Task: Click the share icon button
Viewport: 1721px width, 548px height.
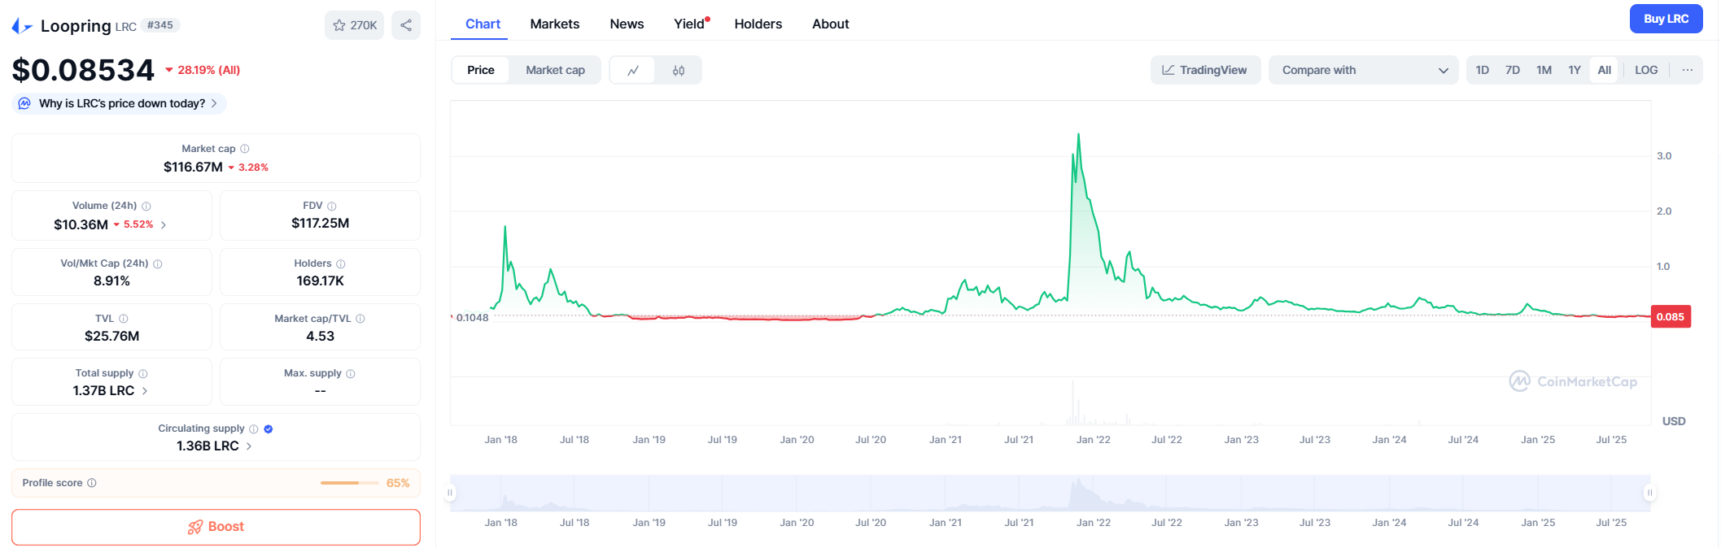Action: click(x=405, y=25)
